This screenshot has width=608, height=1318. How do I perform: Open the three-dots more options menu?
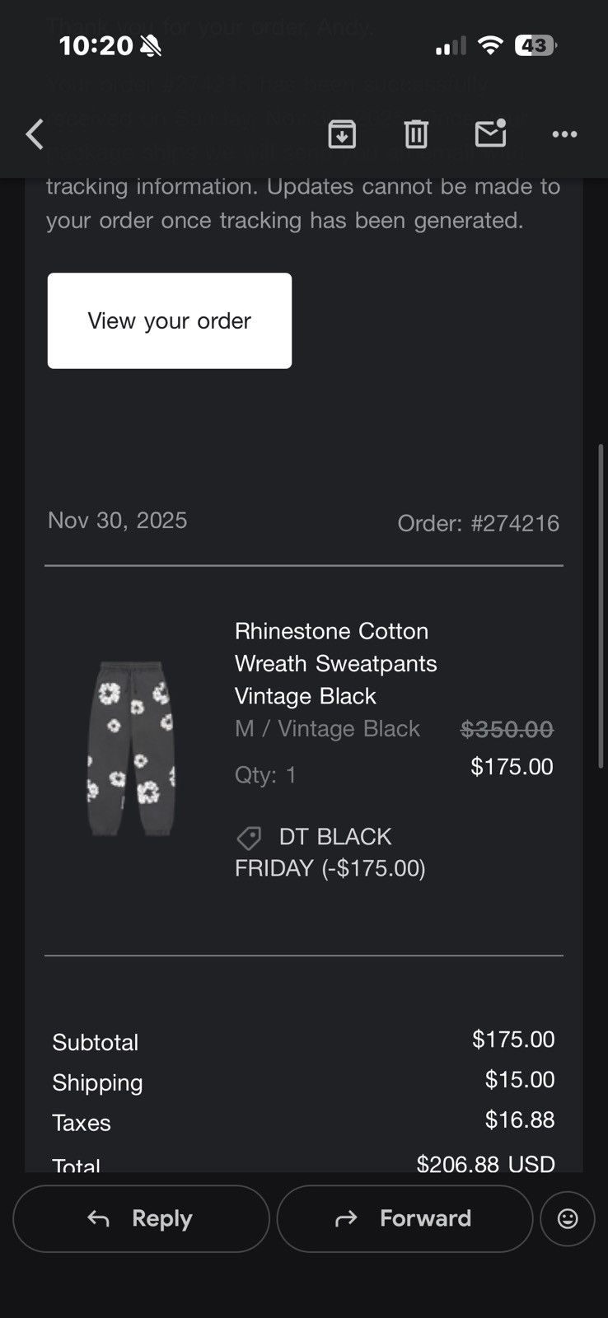[564, 134]
